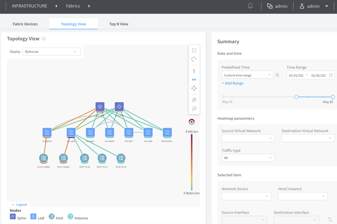Click host node 10.87.70.11

point(102,158)
